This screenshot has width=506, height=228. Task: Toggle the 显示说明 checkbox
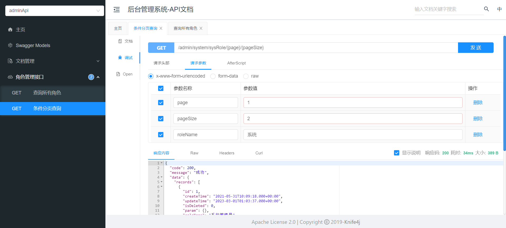396,153
